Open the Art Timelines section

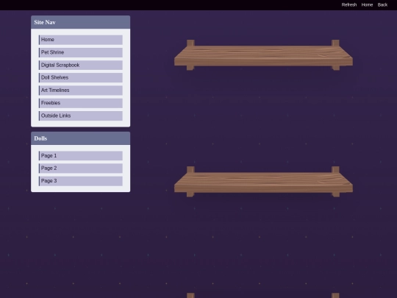pos(81,91)
